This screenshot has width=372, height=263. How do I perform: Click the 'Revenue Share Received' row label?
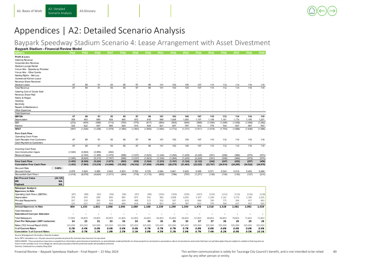pyautogui.click(x=27, y=82)
